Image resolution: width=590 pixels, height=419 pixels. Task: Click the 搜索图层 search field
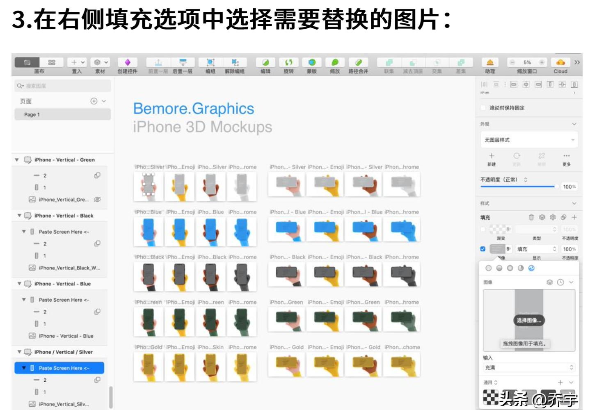(x=62, y=85)
